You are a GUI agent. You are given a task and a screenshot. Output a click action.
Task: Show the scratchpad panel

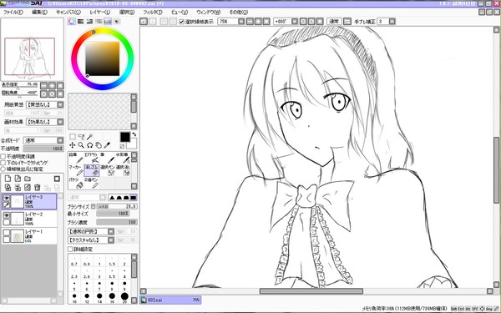[x=117, y=22]
